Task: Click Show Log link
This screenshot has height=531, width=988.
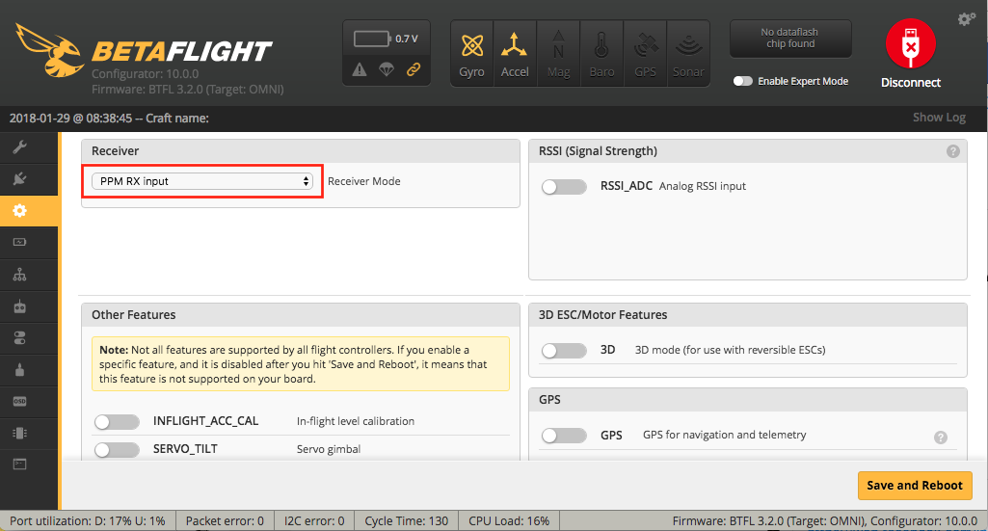Action: (x=939, y=118)
